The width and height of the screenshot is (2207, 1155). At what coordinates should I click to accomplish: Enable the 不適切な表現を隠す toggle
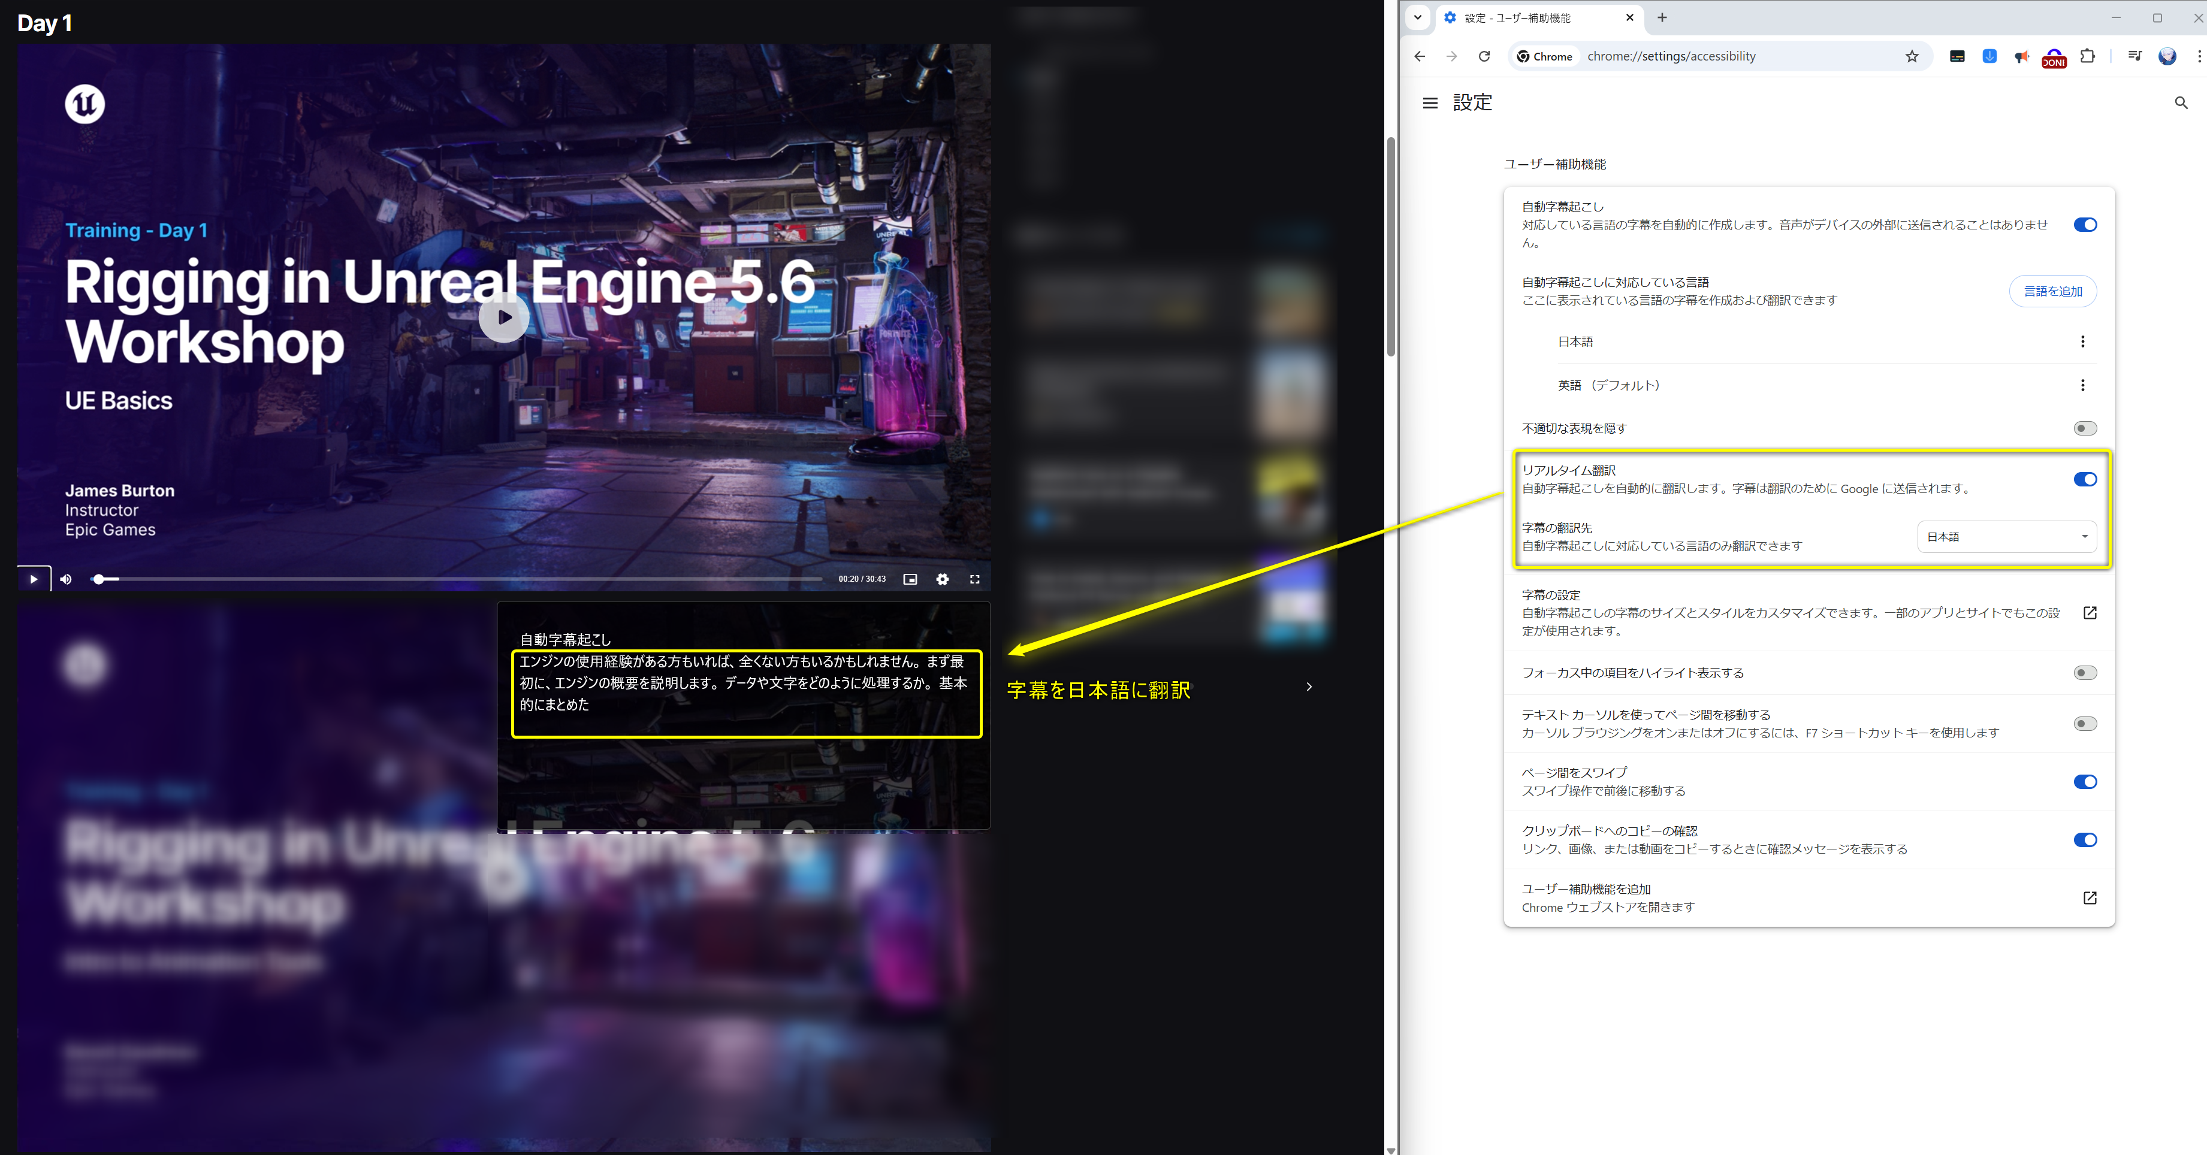coord(2087,428)
